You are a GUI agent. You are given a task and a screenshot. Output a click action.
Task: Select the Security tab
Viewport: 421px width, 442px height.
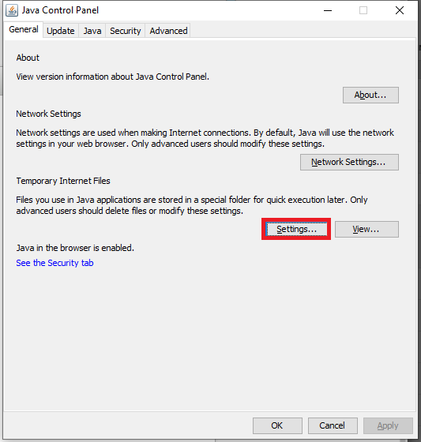point(126,31)
